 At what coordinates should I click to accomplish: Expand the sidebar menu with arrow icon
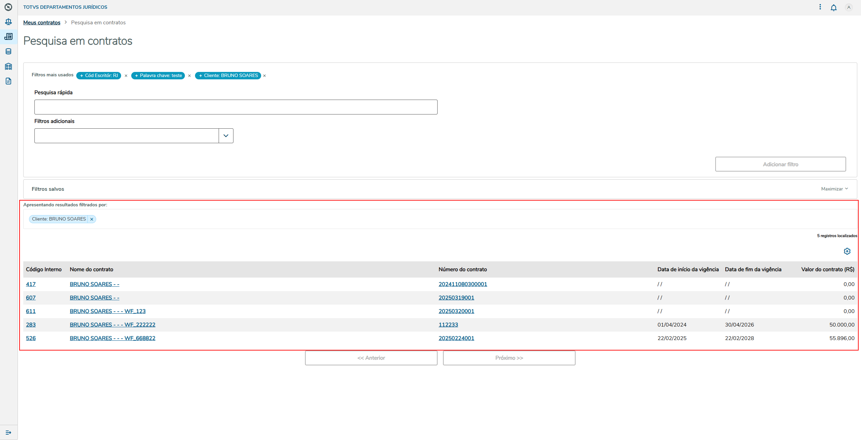8,433
